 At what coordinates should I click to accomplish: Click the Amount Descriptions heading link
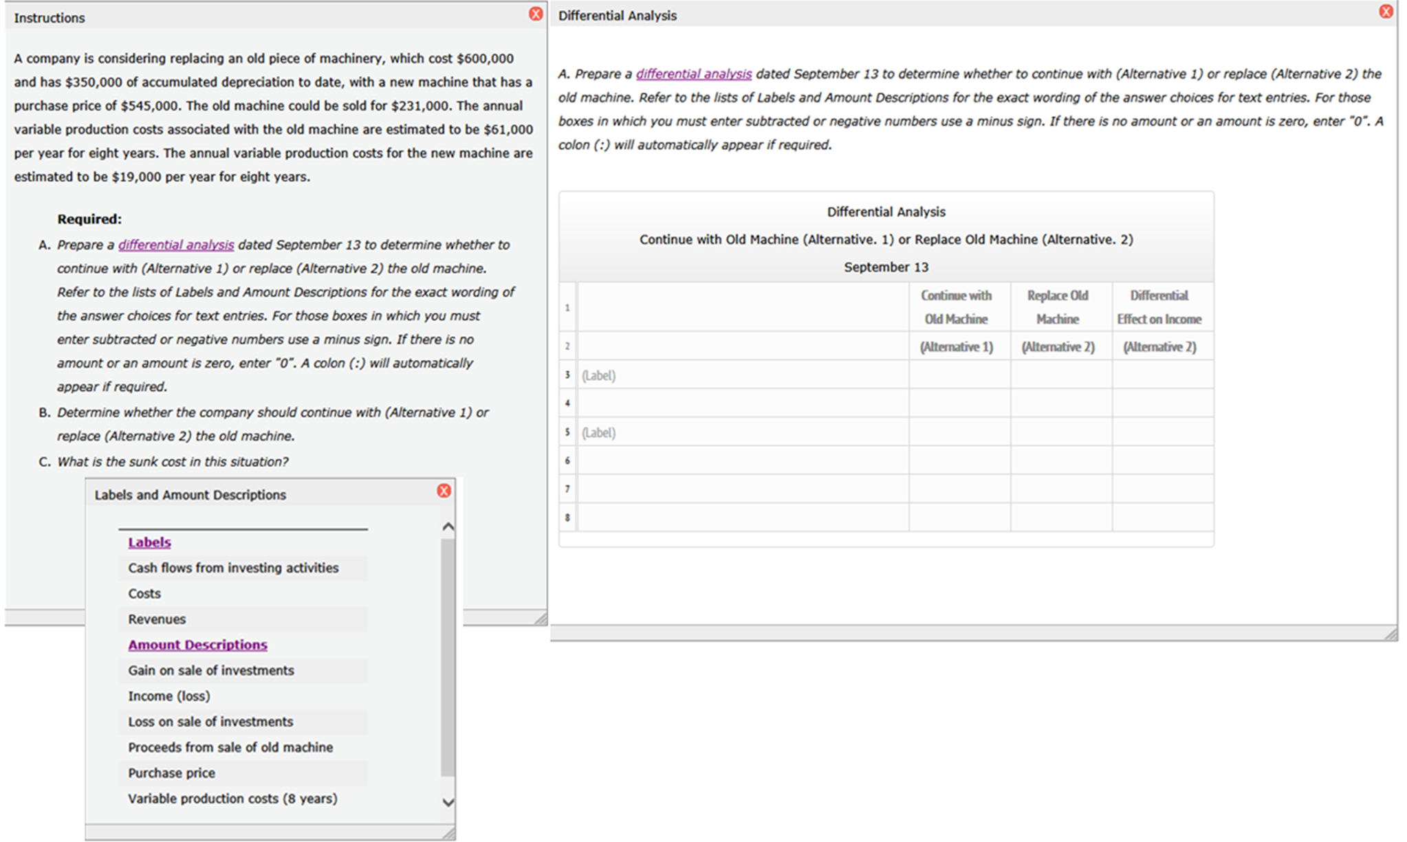coord(197,645)
